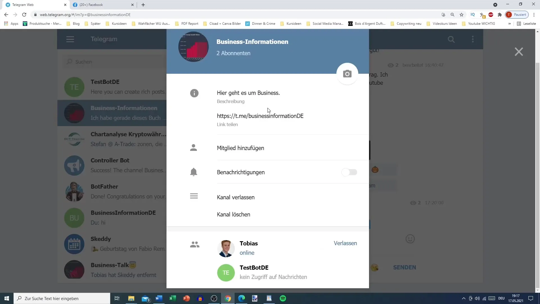Open the Leseliste reading list
This screenshot has height=304, width=540.
click(x=526, y=24)
